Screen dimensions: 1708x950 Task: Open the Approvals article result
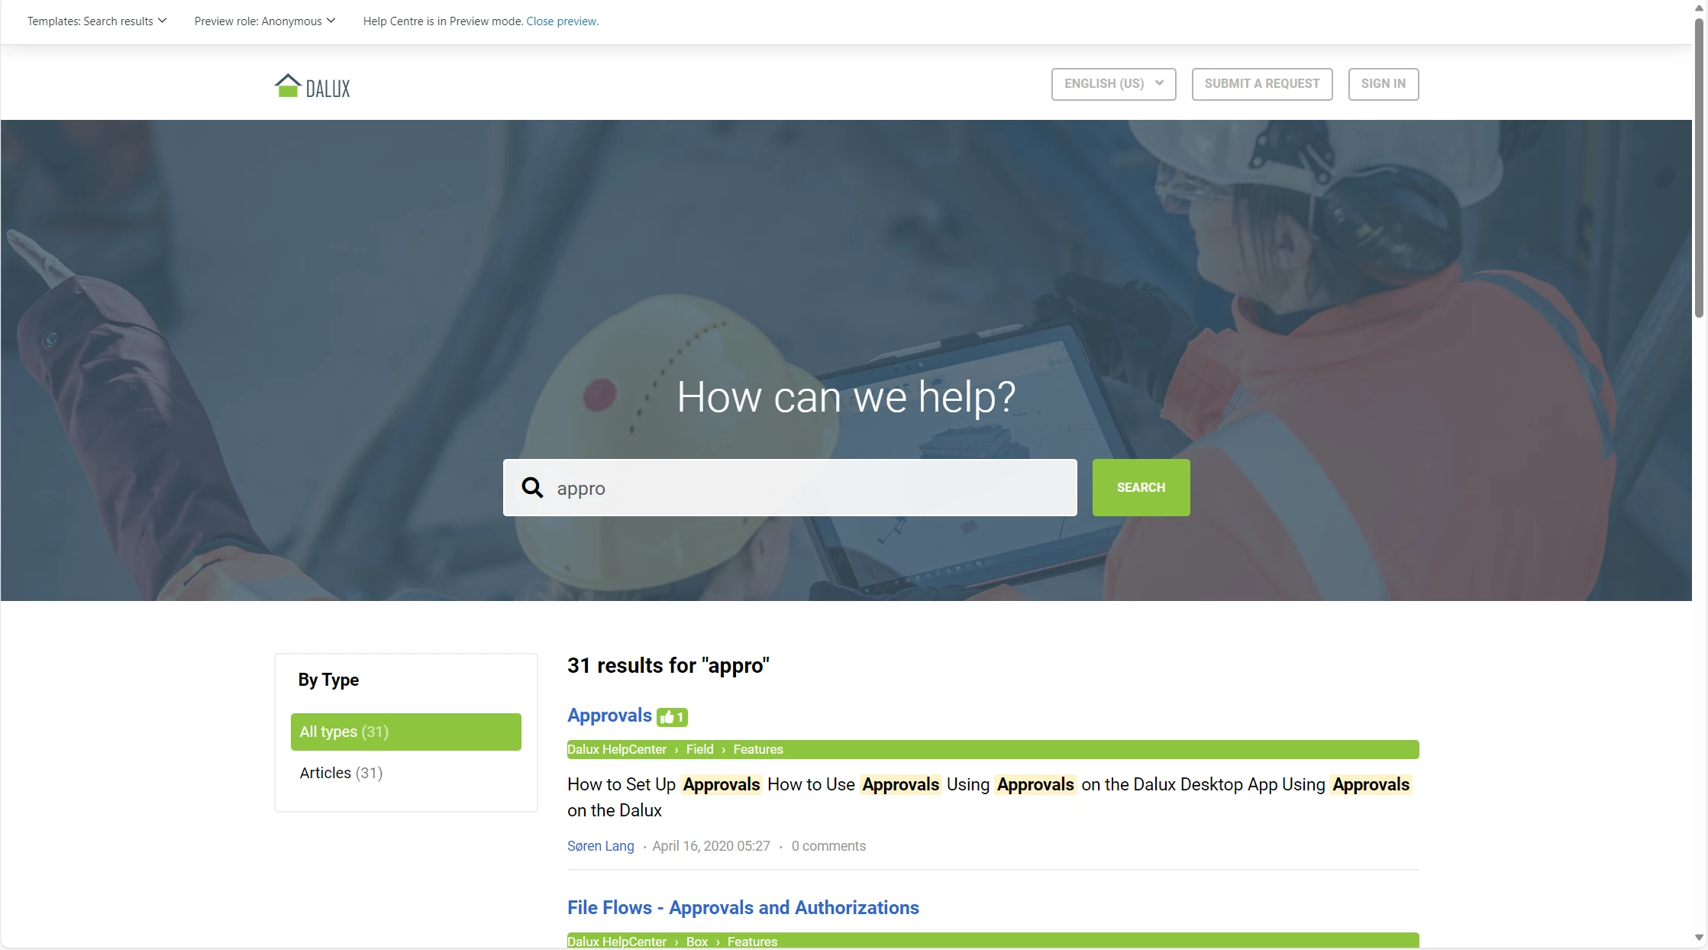609,716
